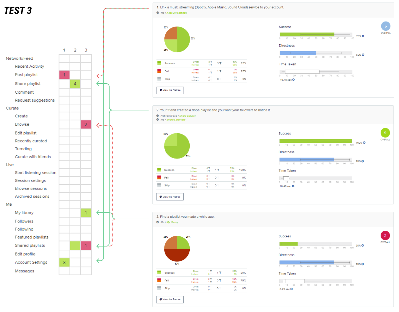Open View the Pietree for task 2
The width and height of the screenshot is (399, 312).
170,197
